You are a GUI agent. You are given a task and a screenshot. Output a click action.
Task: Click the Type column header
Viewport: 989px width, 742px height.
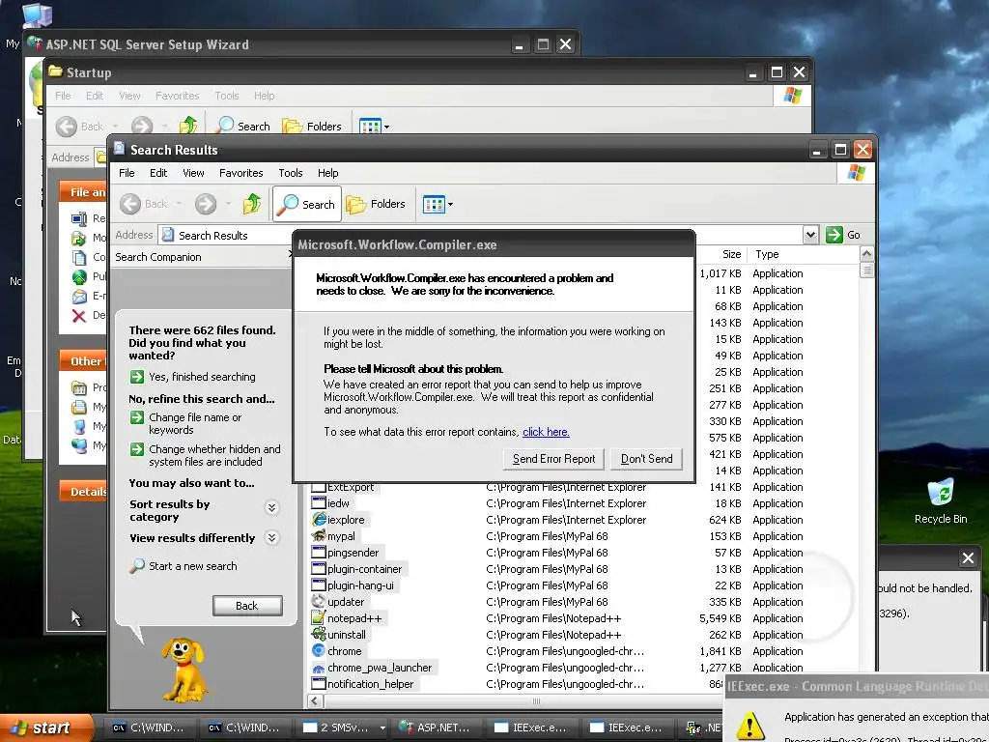click(803, 254)
